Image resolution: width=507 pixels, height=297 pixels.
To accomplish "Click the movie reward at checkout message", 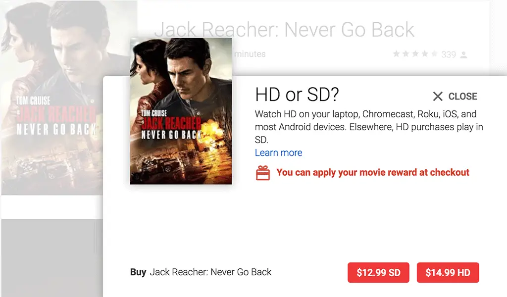I will pyautogui.click(x=372, y=172).
